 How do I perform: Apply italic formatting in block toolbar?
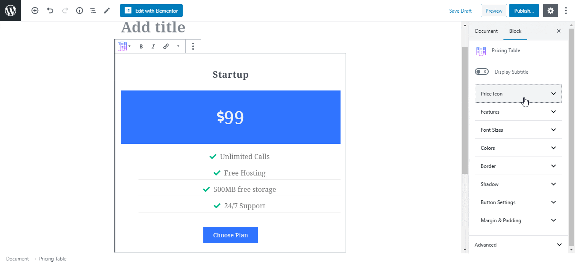153,46
